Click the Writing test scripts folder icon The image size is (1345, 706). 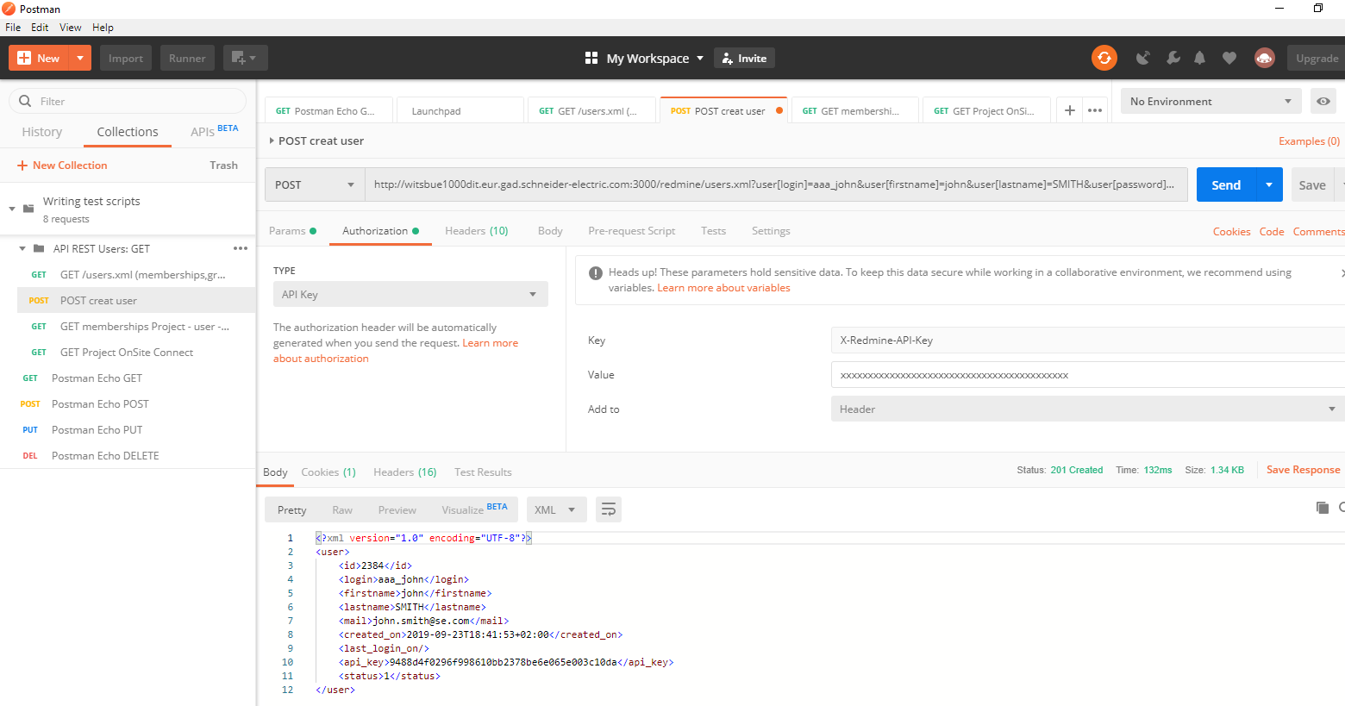click(x=28, y=209)
